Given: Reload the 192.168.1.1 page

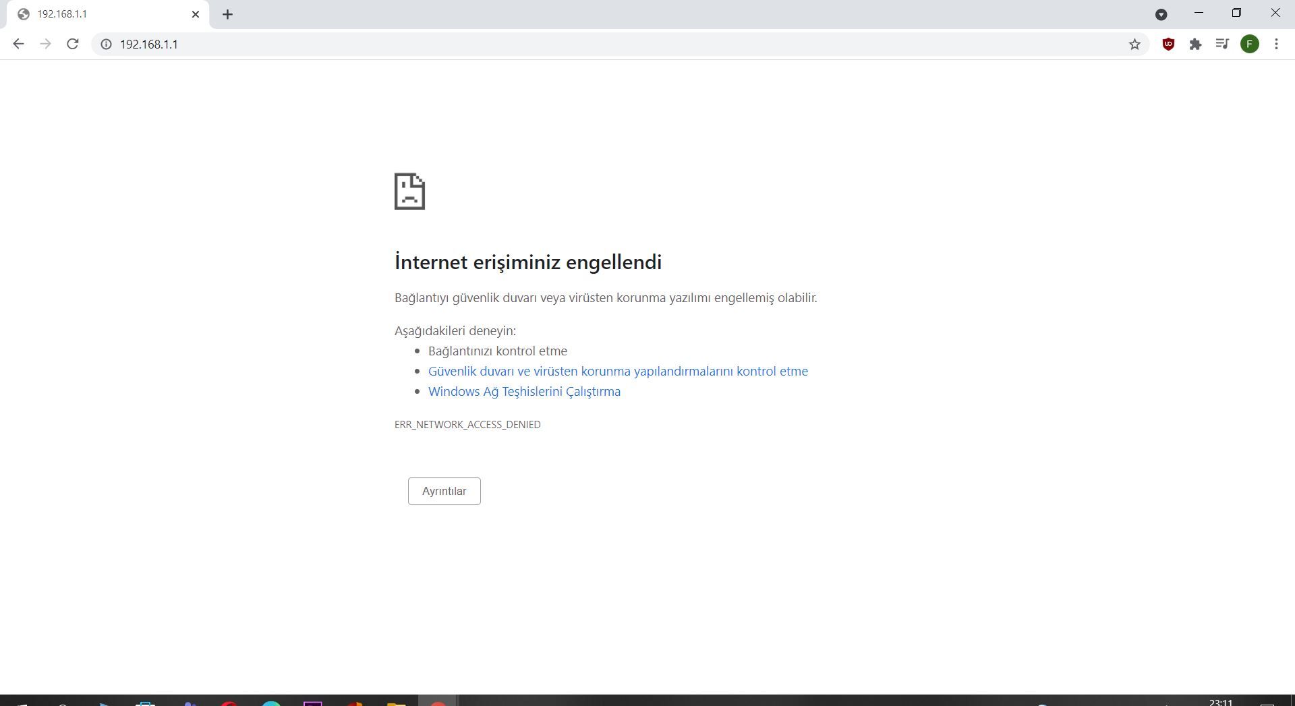Looking at the screenshot, I should tap(73, 44).
